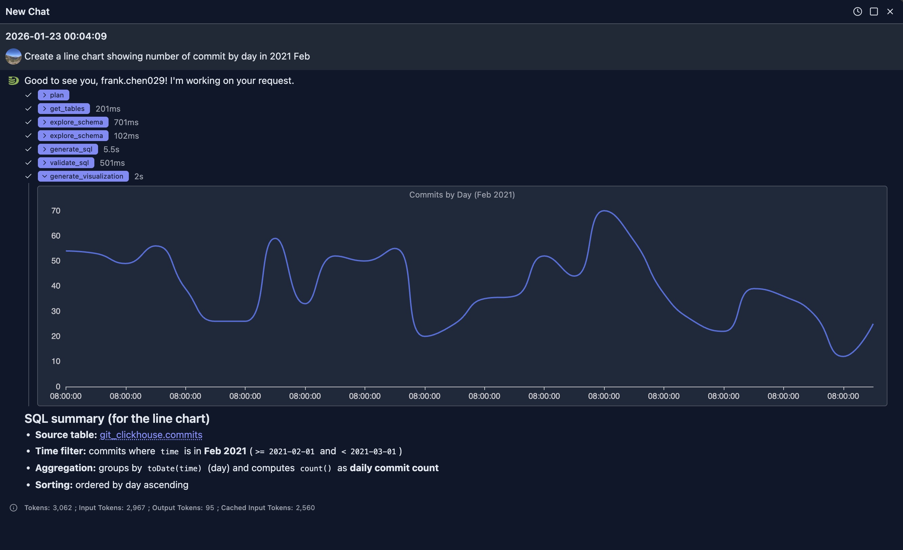This screenshot has width=903, height=550.
Task: Click the checkmark beside validate_sql step
Action: point(29,162)
